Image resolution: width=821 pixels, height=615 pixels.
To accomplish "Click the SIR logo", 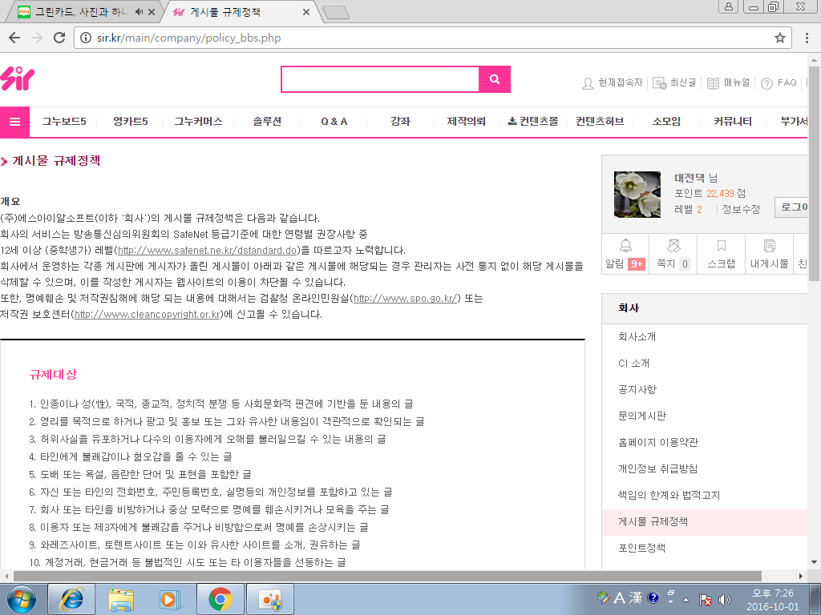I will [x=18, y=78].
